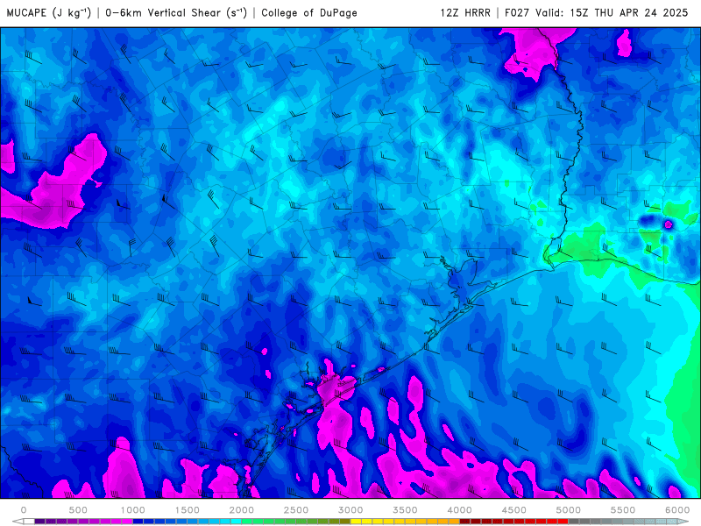Screen dimensions: 701x526
Task: Click the left arrow tip of the color bar
Action: tap(16, 522)
